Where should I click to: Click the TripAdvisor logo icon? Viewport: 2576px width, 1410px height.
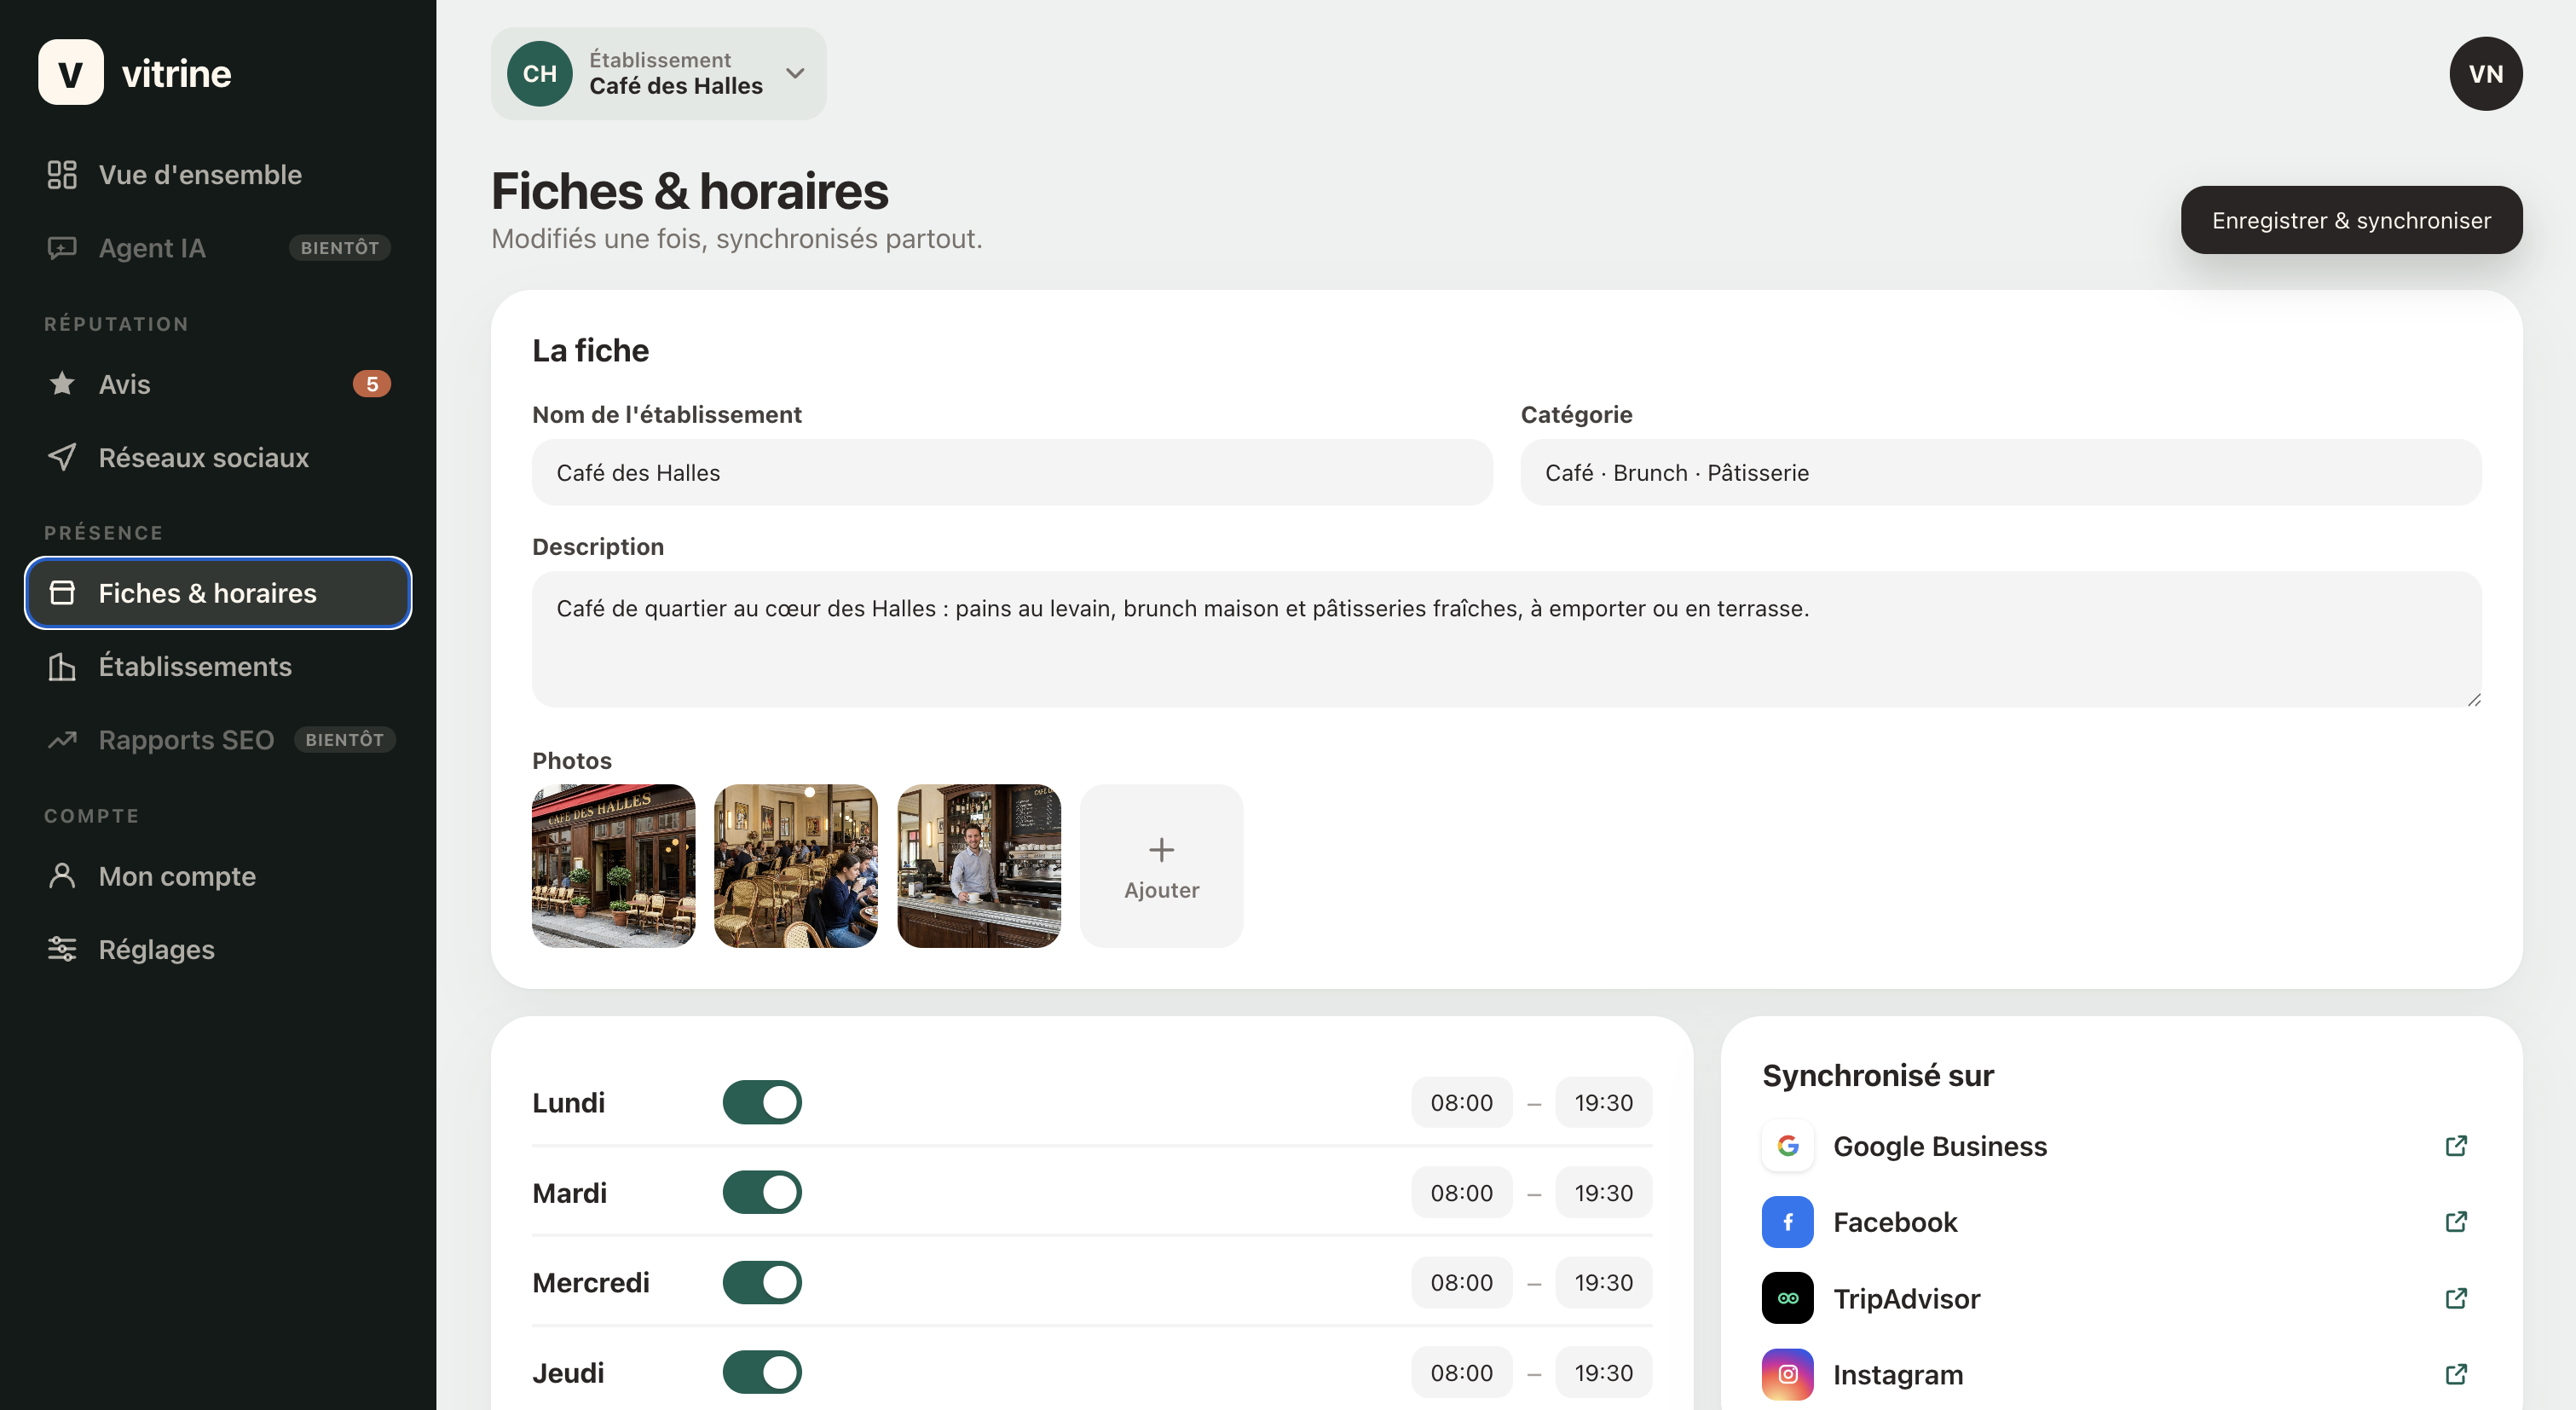tap(1787, 1298)
